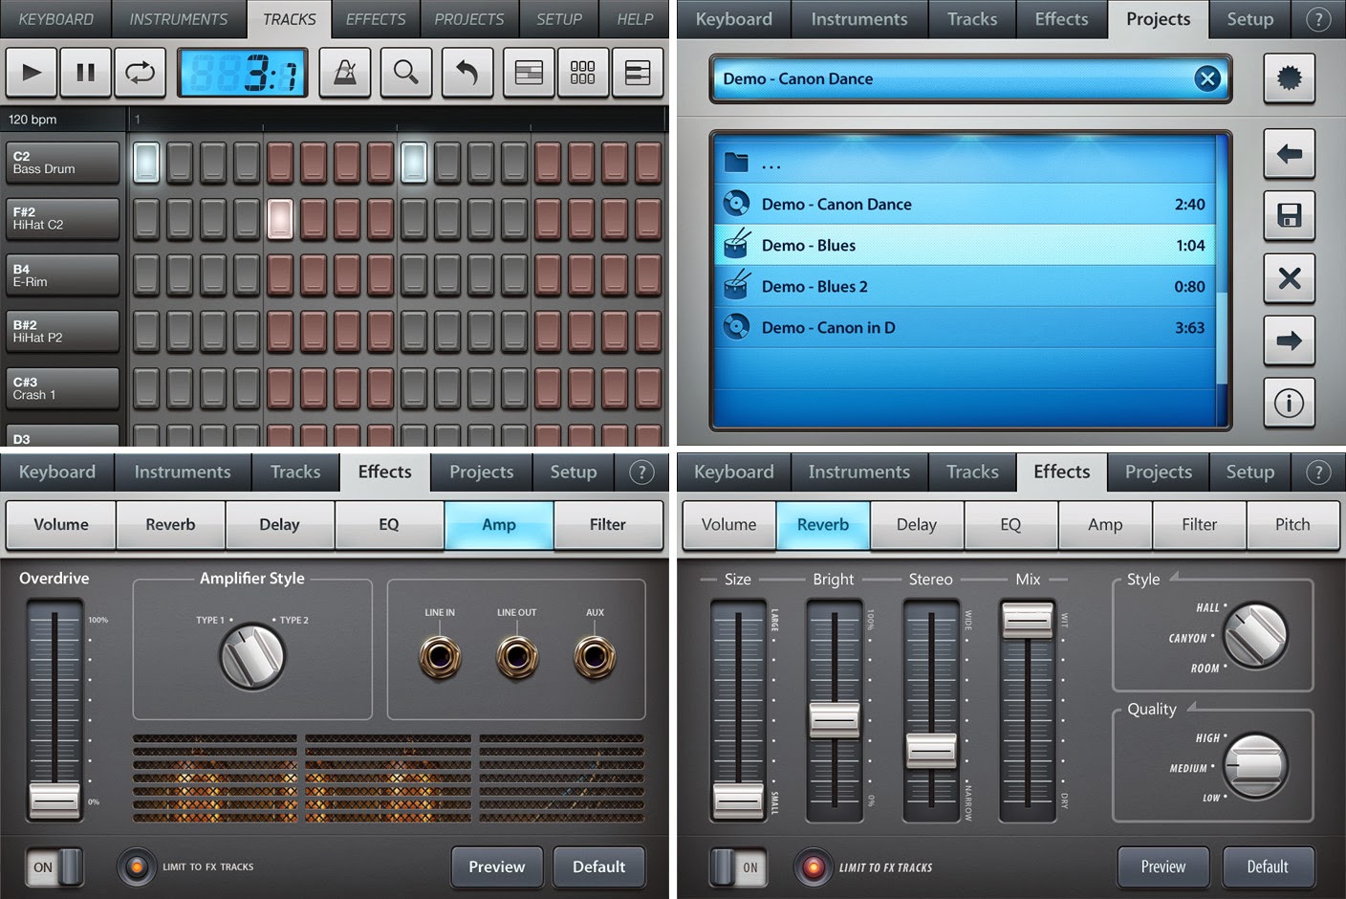
Task: Click the gear settings icon beside project name
Action: pos(1289,78)
